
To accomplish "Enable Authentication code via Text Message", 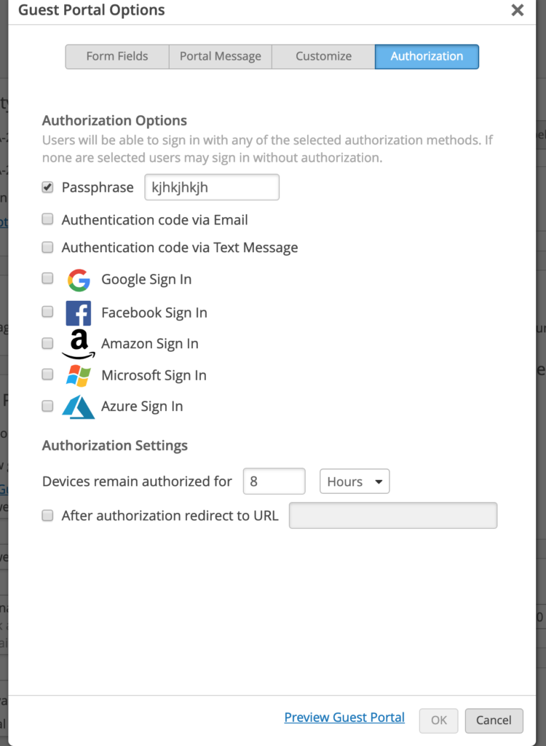I will [47, 247].
